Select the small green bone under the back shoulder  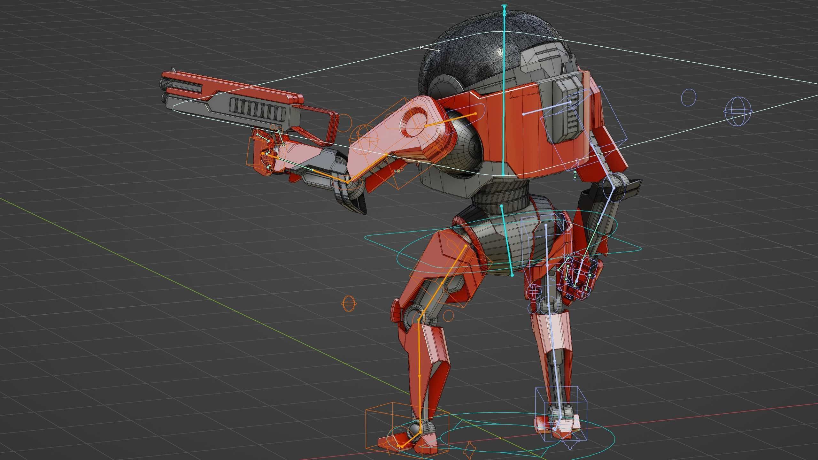pyautogui.click(x=575, y=175)
